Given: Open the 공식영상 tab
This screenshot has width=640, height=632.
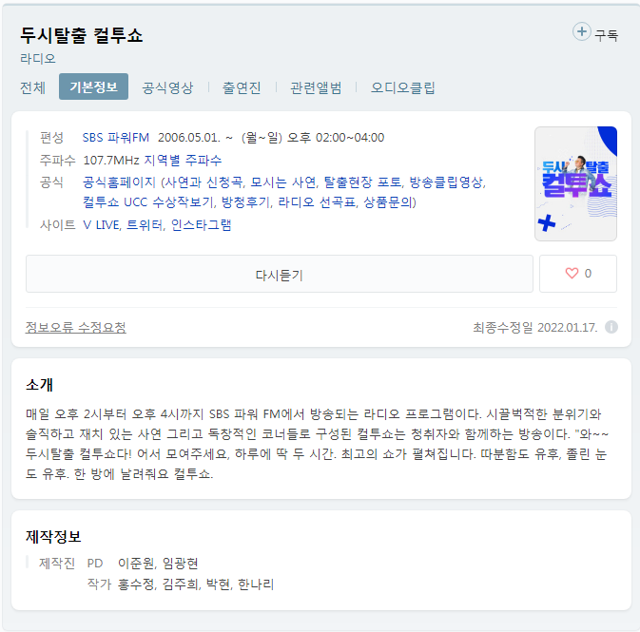Looking at the screenshot, I should (x=167, y=87).
